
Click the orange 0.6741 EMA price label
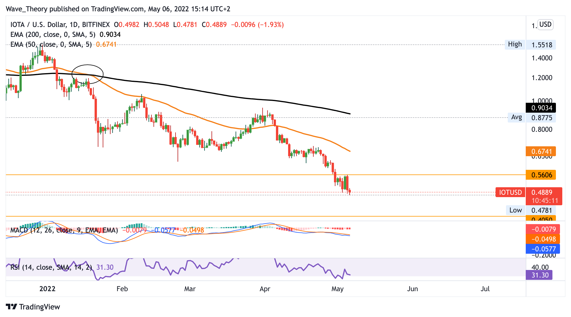click(x=541, y=151)
